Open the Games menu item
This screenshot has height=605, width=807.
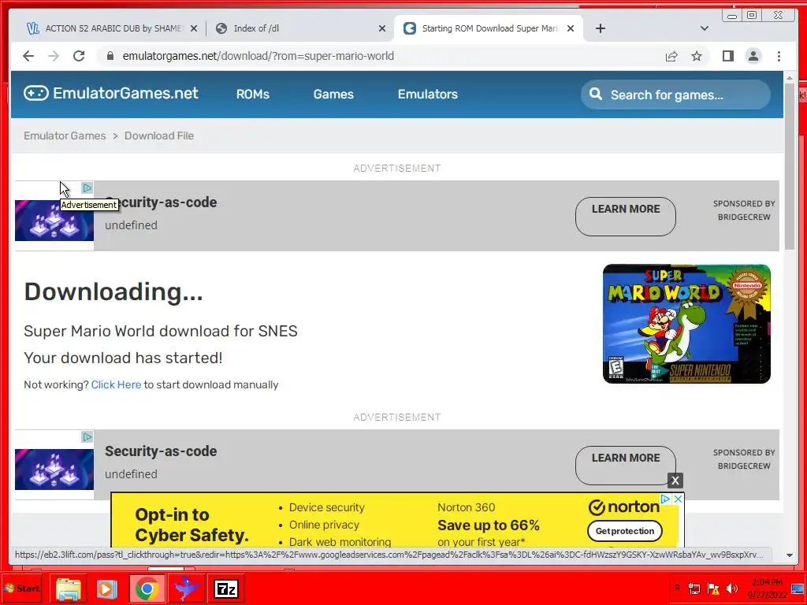[x=333, y=95]
